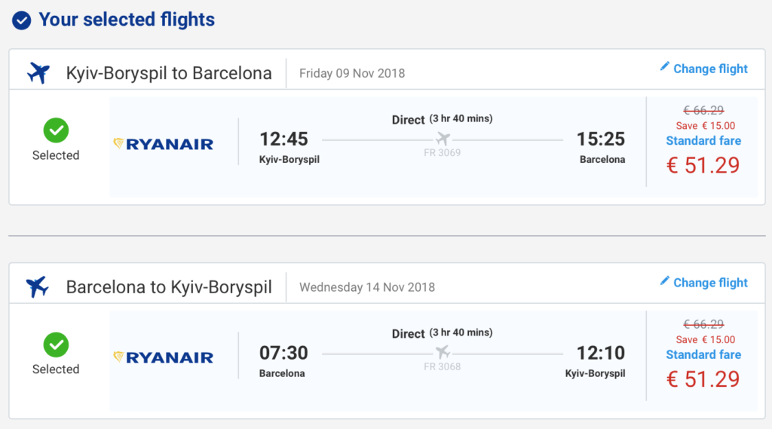Click the "Your selected flights" heading
The height and width of the screenshot is (429, 772).
pyautogui.click(x=127, y=20)
